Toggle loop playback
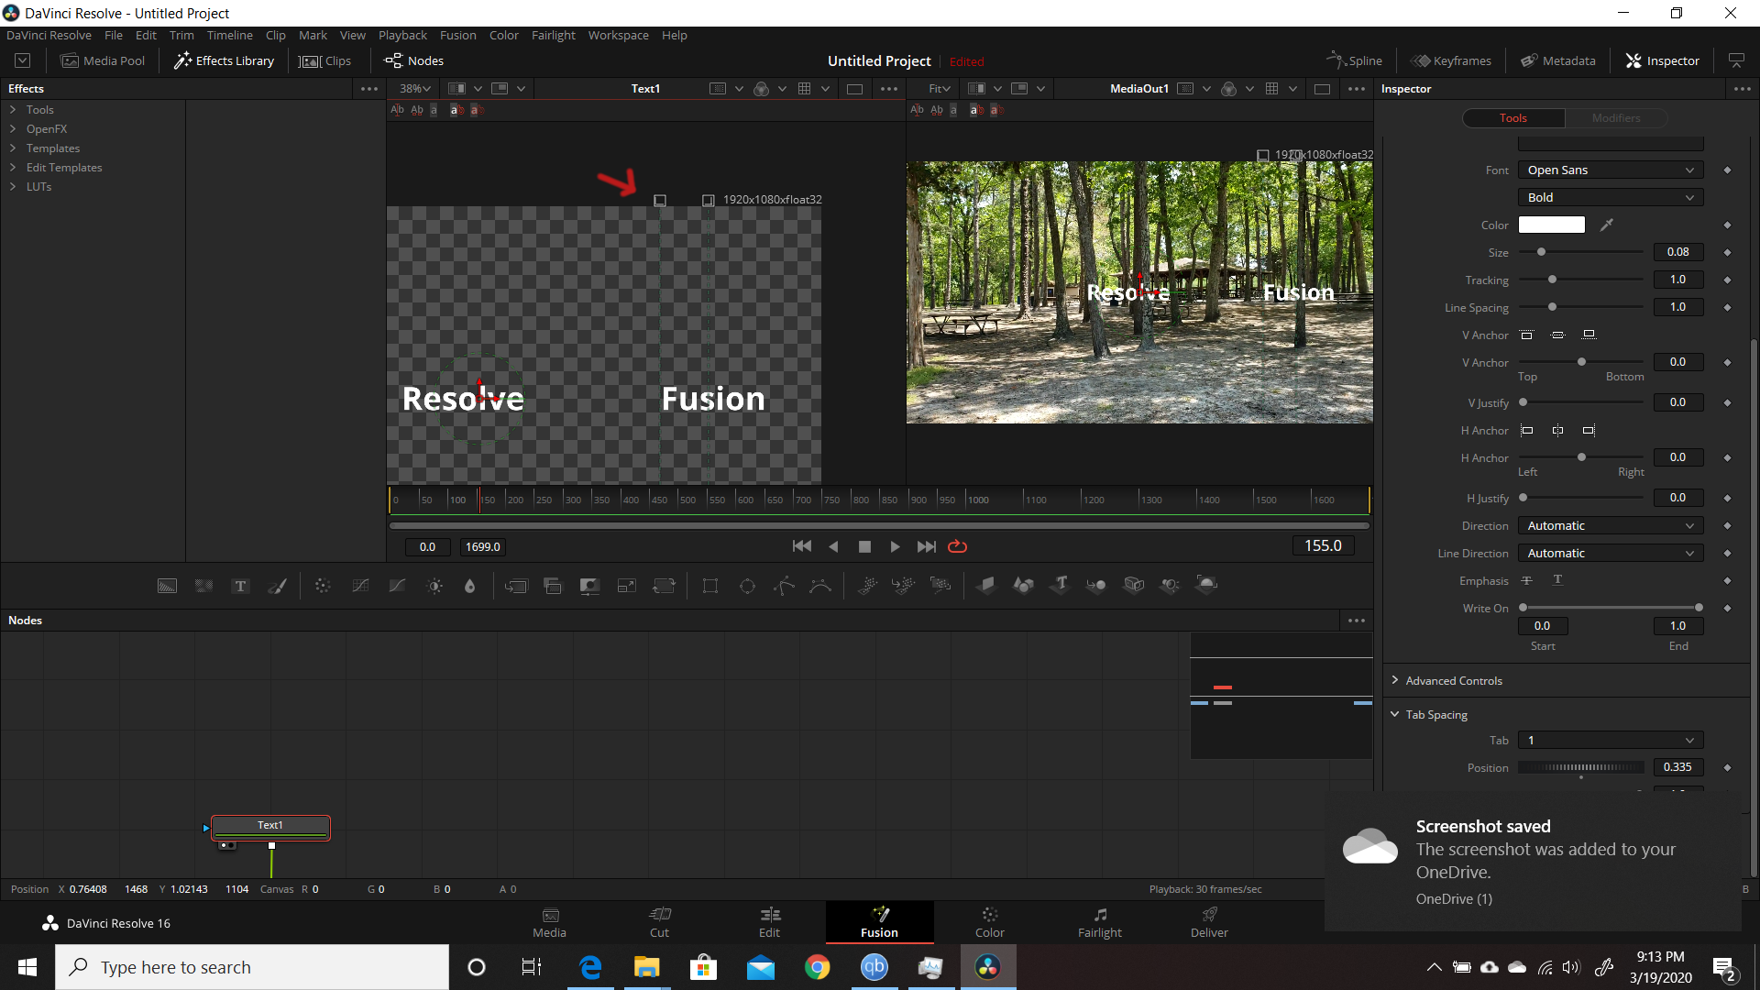The width and height of the screenshot is (1760, 990). point(958,547)
